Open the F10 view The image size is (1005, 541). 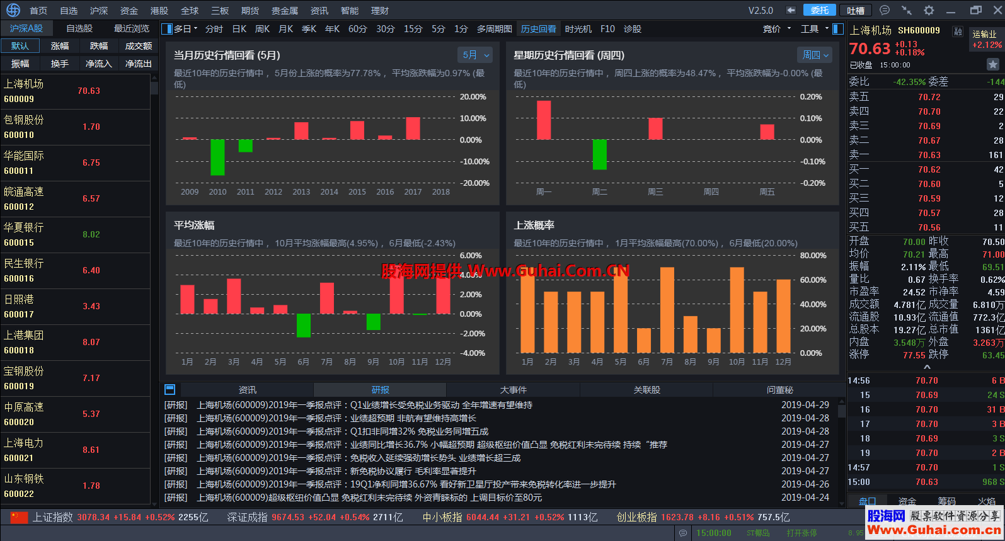(607, 29)
